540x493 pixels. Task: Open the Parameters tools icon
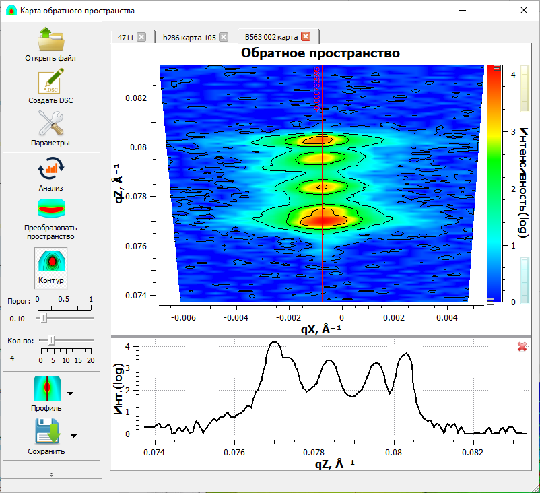50,124
